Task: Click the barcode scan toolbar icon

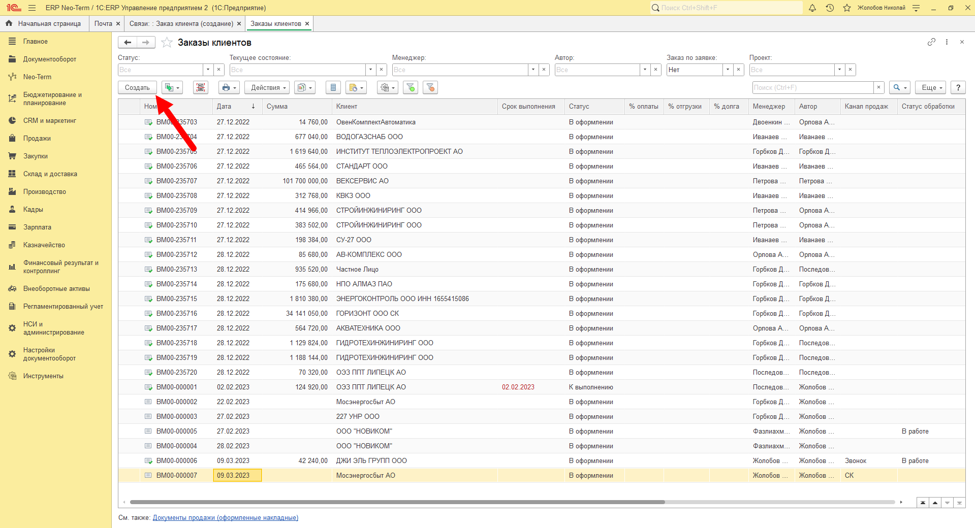Action: (x=201, y=87)
